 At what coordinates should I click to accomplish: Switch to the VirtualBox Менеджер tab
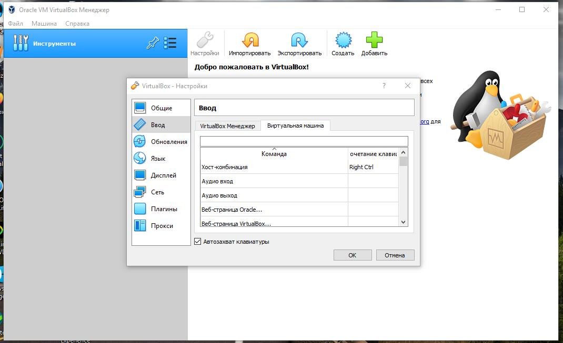point(227,126)
